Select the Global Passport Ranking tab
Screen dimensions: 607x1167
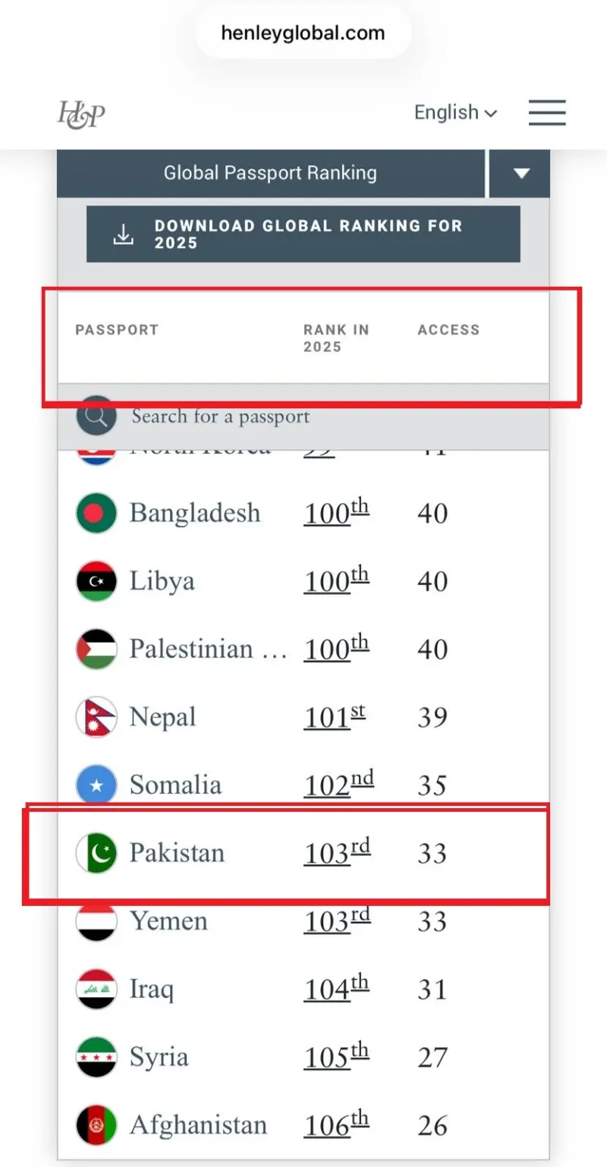pyautogui.click(x=270, y=173)
